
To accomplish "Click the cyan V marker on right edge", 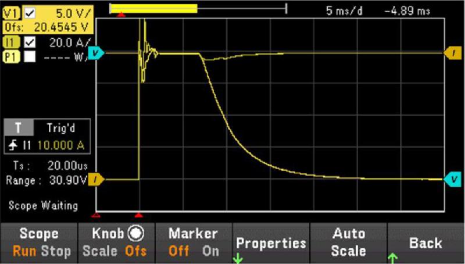I will (452, 180).
